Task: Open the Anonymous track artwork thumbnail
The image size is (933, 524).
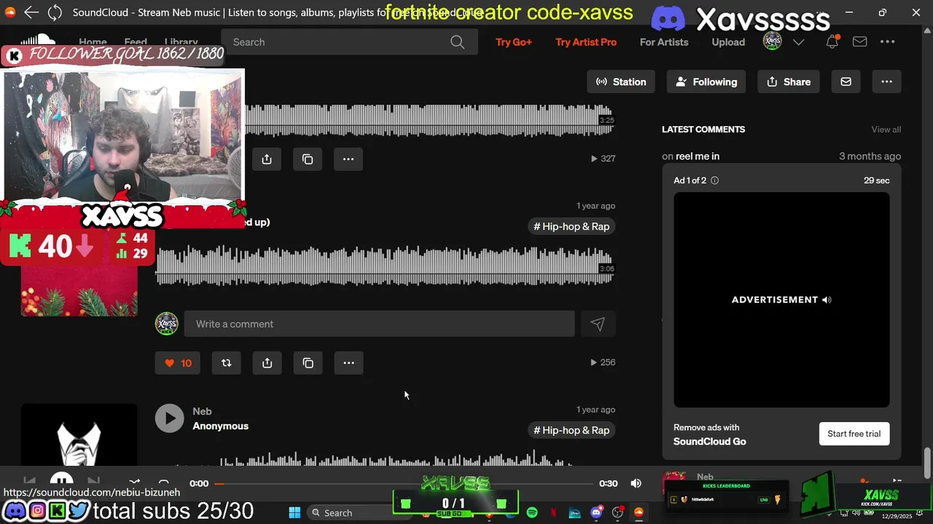Action: [x=79, y=434]
